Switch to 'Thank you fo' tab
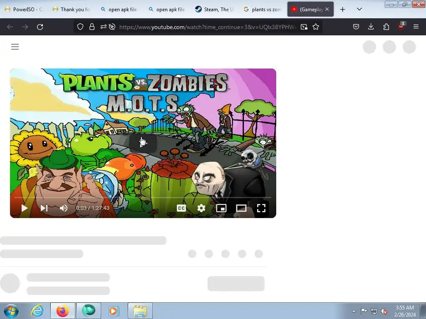This screenshot has height=319, width=426. point(72,9)
